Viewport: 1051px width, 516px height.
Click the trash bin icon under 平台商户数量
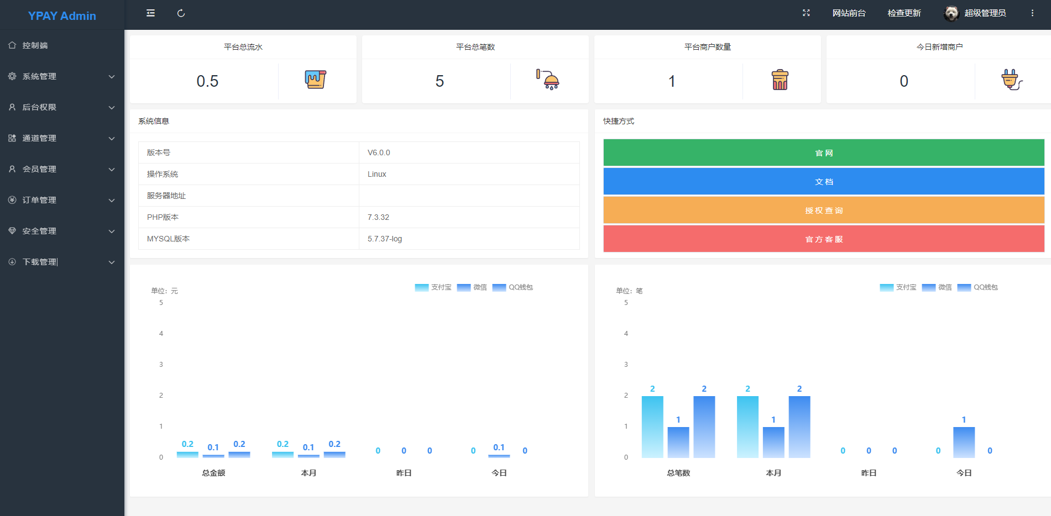click(x=780, y=80)
